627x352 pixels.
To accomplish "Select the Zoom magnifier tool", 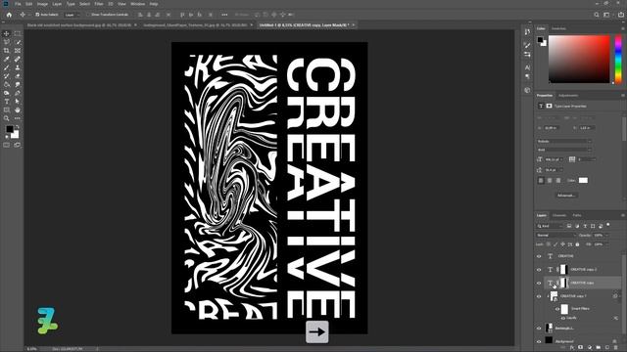I will (x=7, y=118).
